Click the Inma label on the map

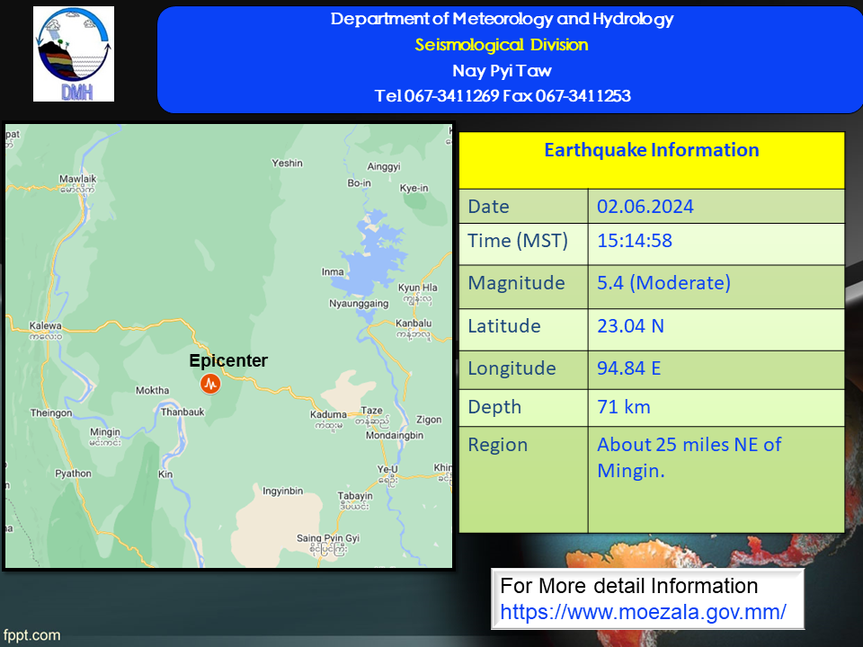[333, 271]
